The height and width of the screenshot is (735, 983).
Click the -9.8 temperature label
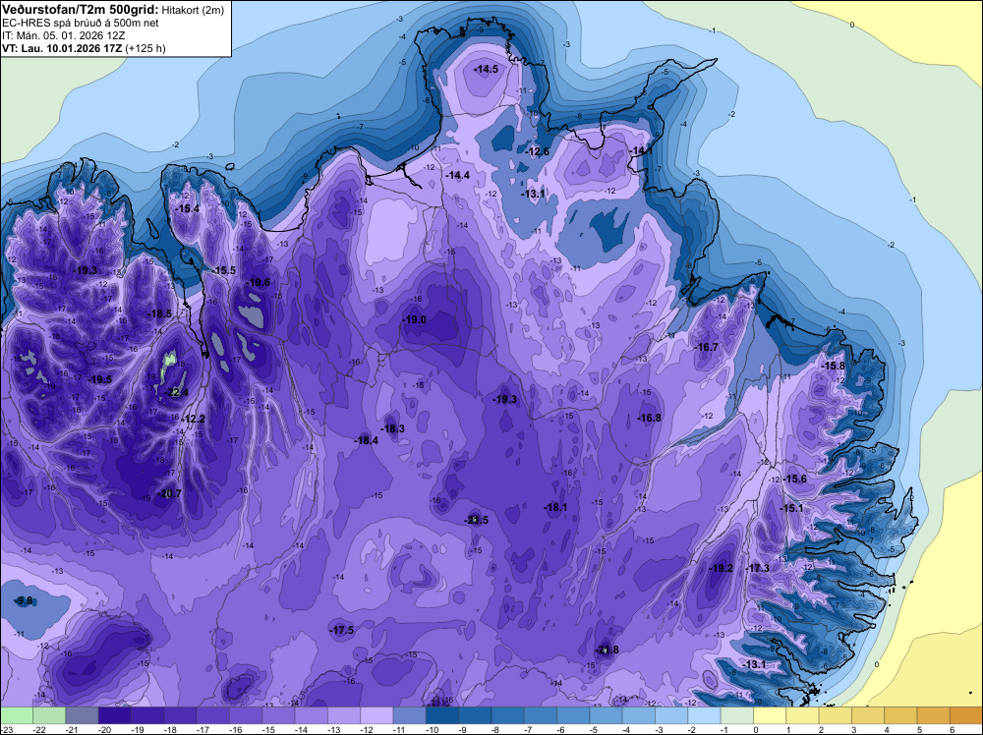tap(24, 601)
